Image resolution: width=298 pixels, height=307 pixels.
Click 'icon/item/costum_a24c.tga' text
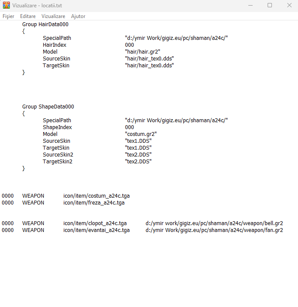pyautogui.click(x=96, y=196)
